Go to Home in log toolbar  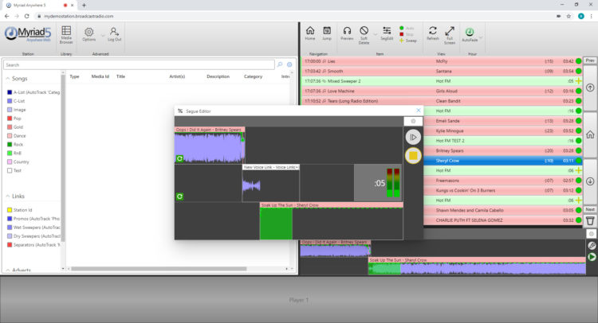[310, 33]
